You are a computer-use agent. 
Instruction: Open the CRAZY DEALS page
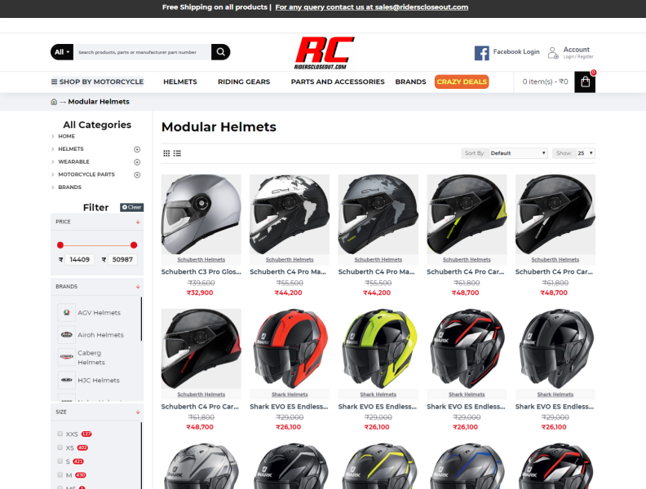coord(462,81)
